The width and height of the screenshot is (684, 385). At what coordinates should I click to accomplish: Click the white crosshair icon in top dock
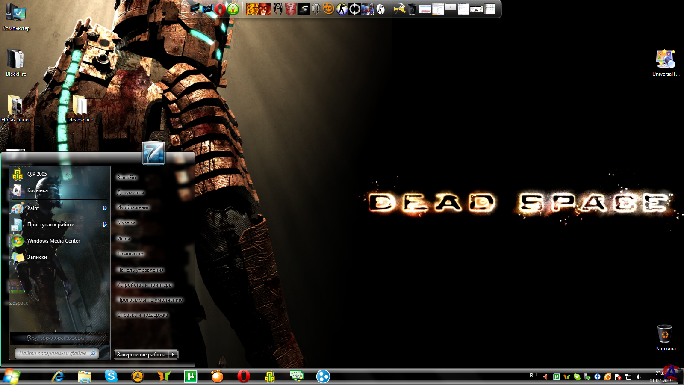click(355, 9)
